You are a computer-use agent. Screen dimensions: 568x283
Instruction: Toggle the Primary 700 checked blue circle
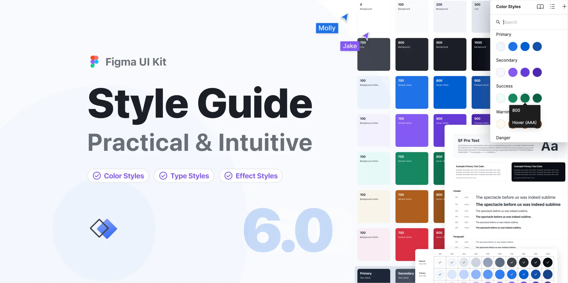tap(512, 275)
